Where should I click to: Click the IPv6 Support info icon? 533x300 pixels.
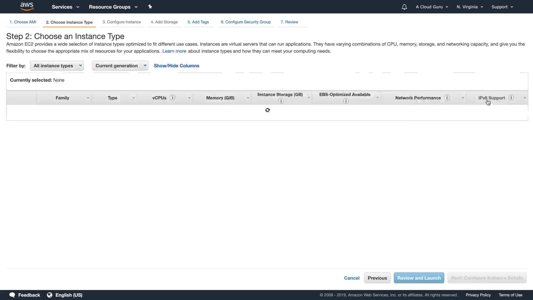[x=511, y=97]
